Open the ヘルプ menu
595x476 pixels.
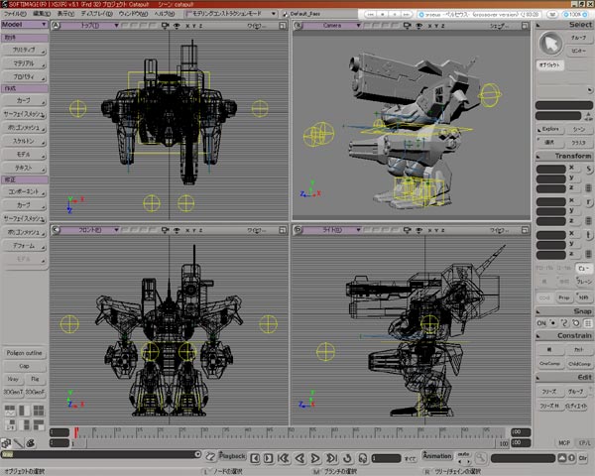[x=164, y=14]
